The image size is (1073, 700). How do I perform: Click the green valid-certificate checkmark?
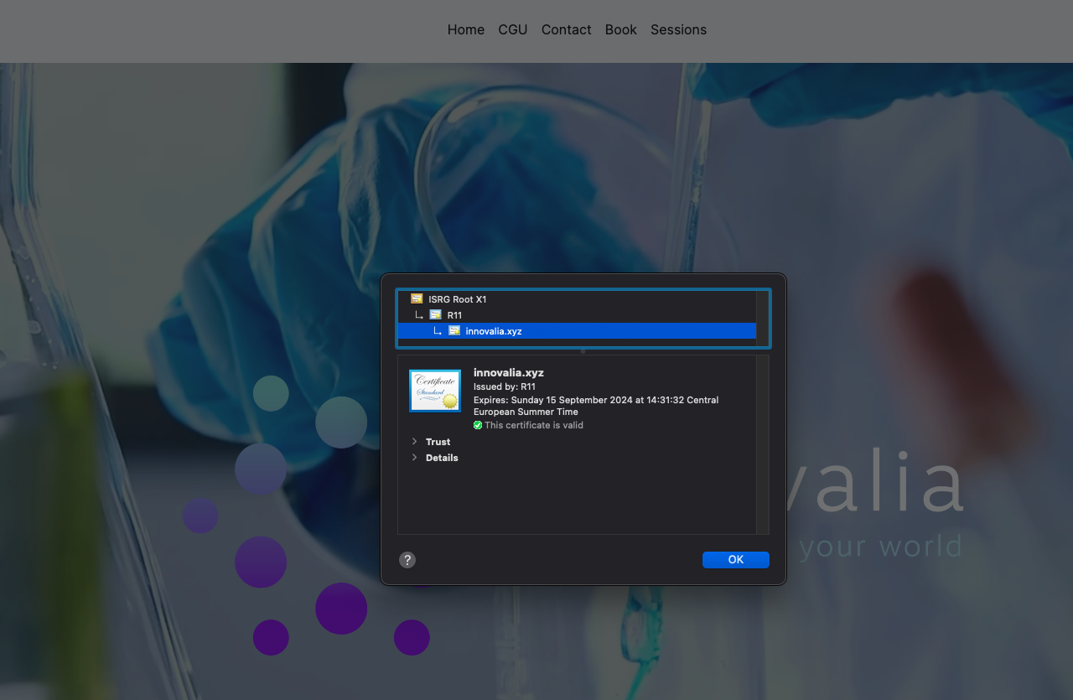(478, 425)
